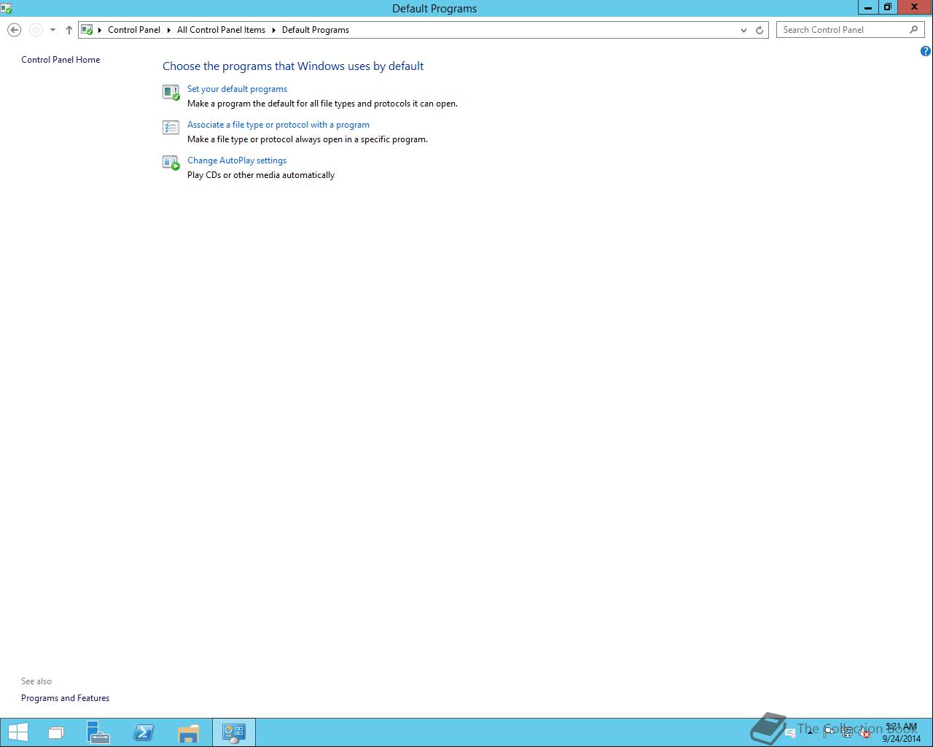Click the speaker volume icon in system tray

click(864, 732)
